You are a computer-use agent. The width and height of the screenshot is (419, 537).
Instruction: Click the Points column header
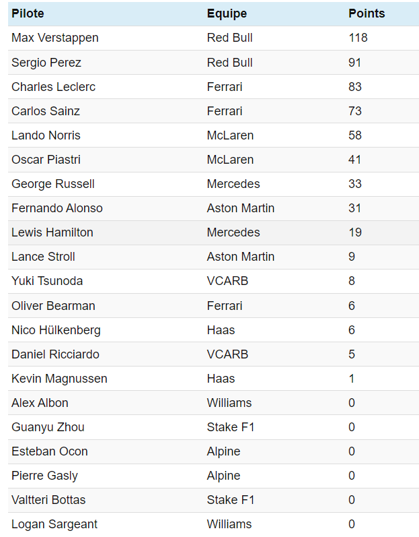coord(367,13)
